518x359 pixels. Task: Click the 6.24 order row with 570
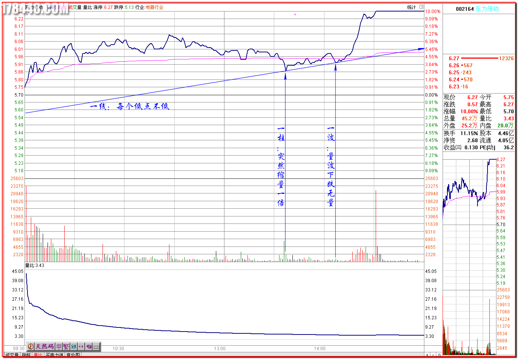(460, 79)
